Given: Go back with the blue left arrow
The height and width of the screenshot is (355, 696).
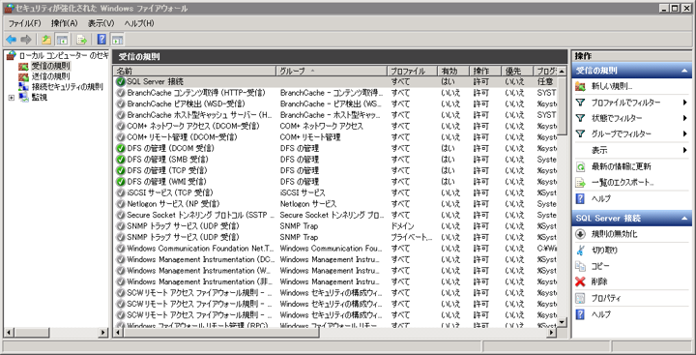Looking at the screenshot, I should point(11,40).
